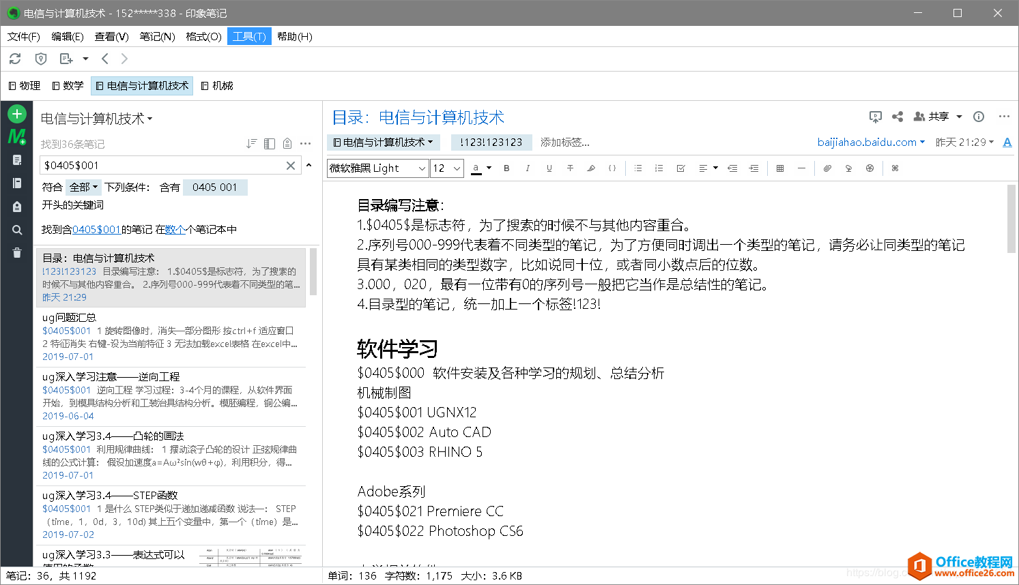Increase indent

(754, 168)
